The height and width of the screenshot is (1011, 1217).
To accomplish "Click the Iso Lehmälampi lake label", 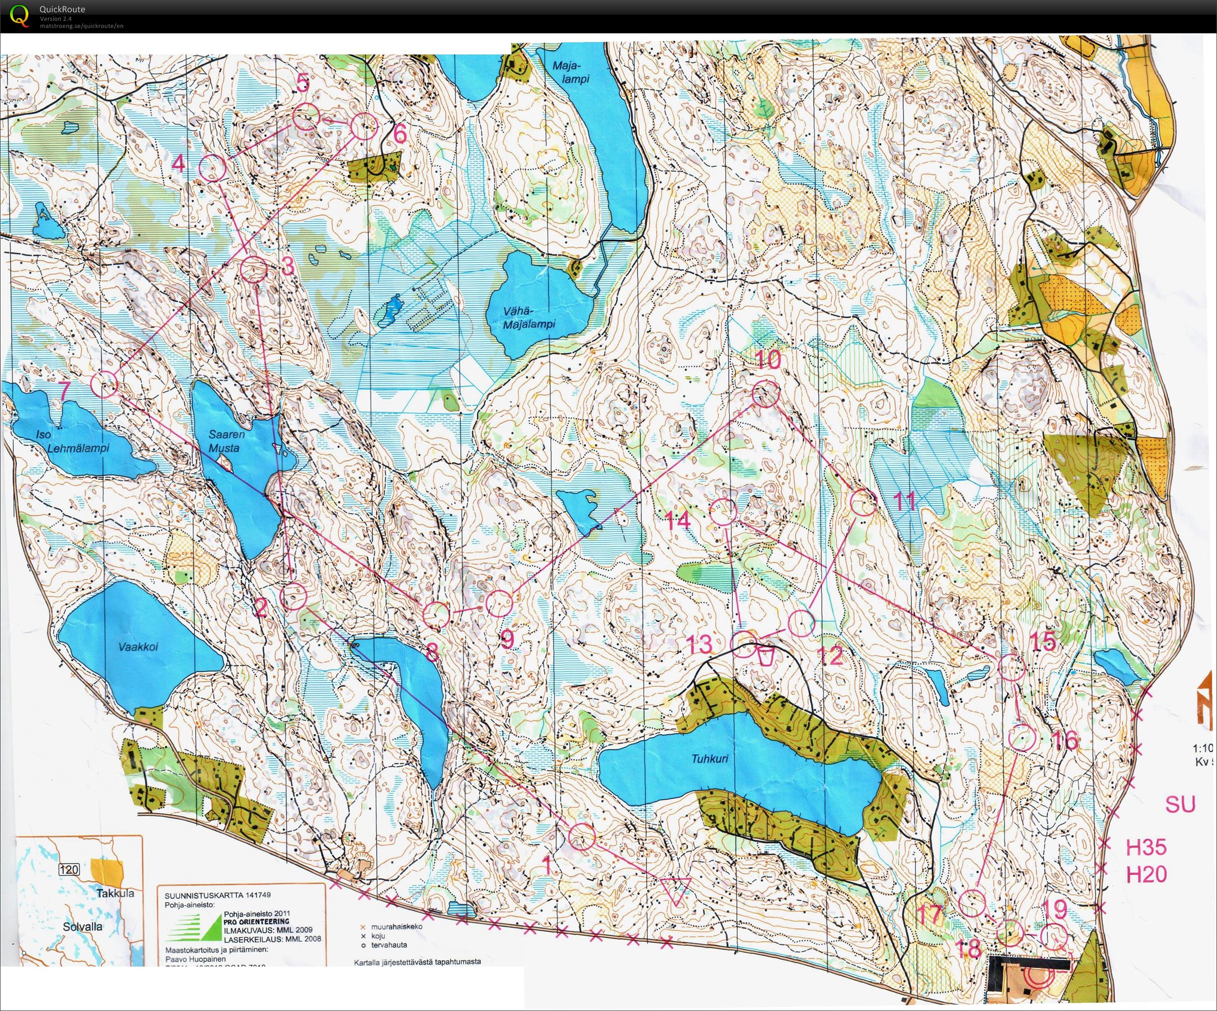I will pyautogui.click(x=71, y=441).
